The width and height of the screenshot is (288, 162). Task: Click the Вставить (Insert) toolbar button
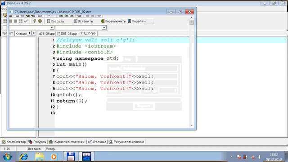(83, 21)
